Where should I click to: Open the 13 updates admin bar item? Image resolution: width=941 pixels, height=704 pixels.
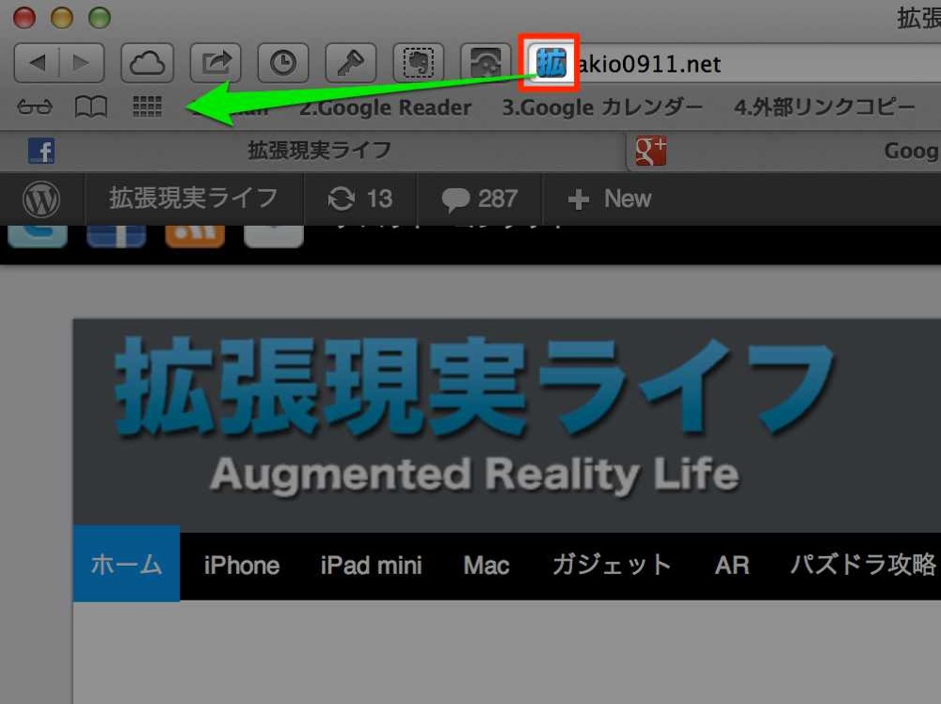coord(360,199)
